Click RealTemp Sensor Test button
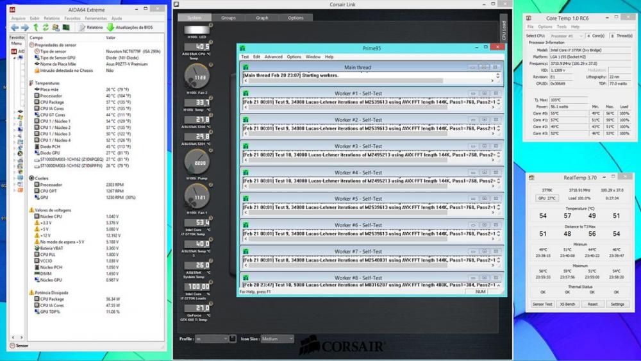Screen dimensions: 641x361 [x=542, y=304]
